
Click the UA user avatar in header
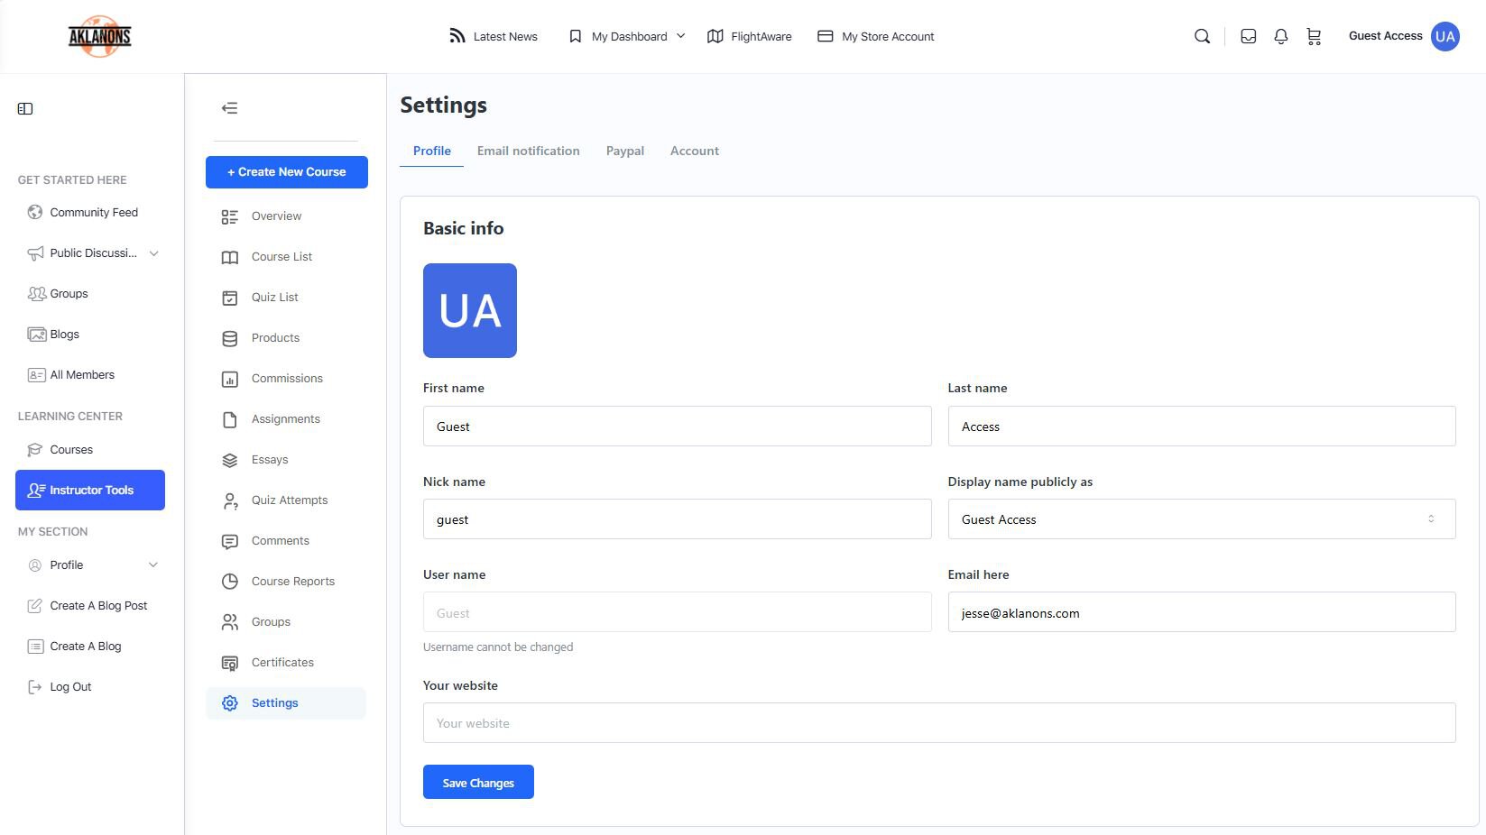[1444, 36]
